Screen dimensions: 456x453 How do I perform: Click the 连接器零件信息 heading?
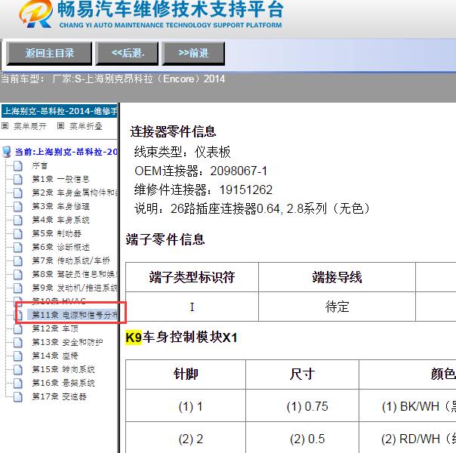click(173, 131)
